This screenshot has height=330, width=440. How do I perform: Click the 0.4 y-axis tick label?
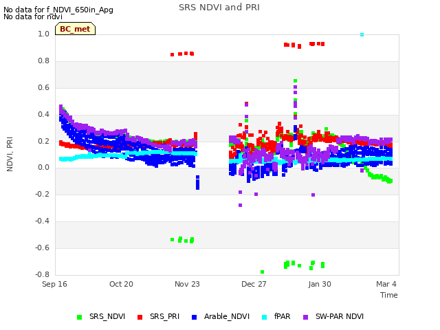43,114
